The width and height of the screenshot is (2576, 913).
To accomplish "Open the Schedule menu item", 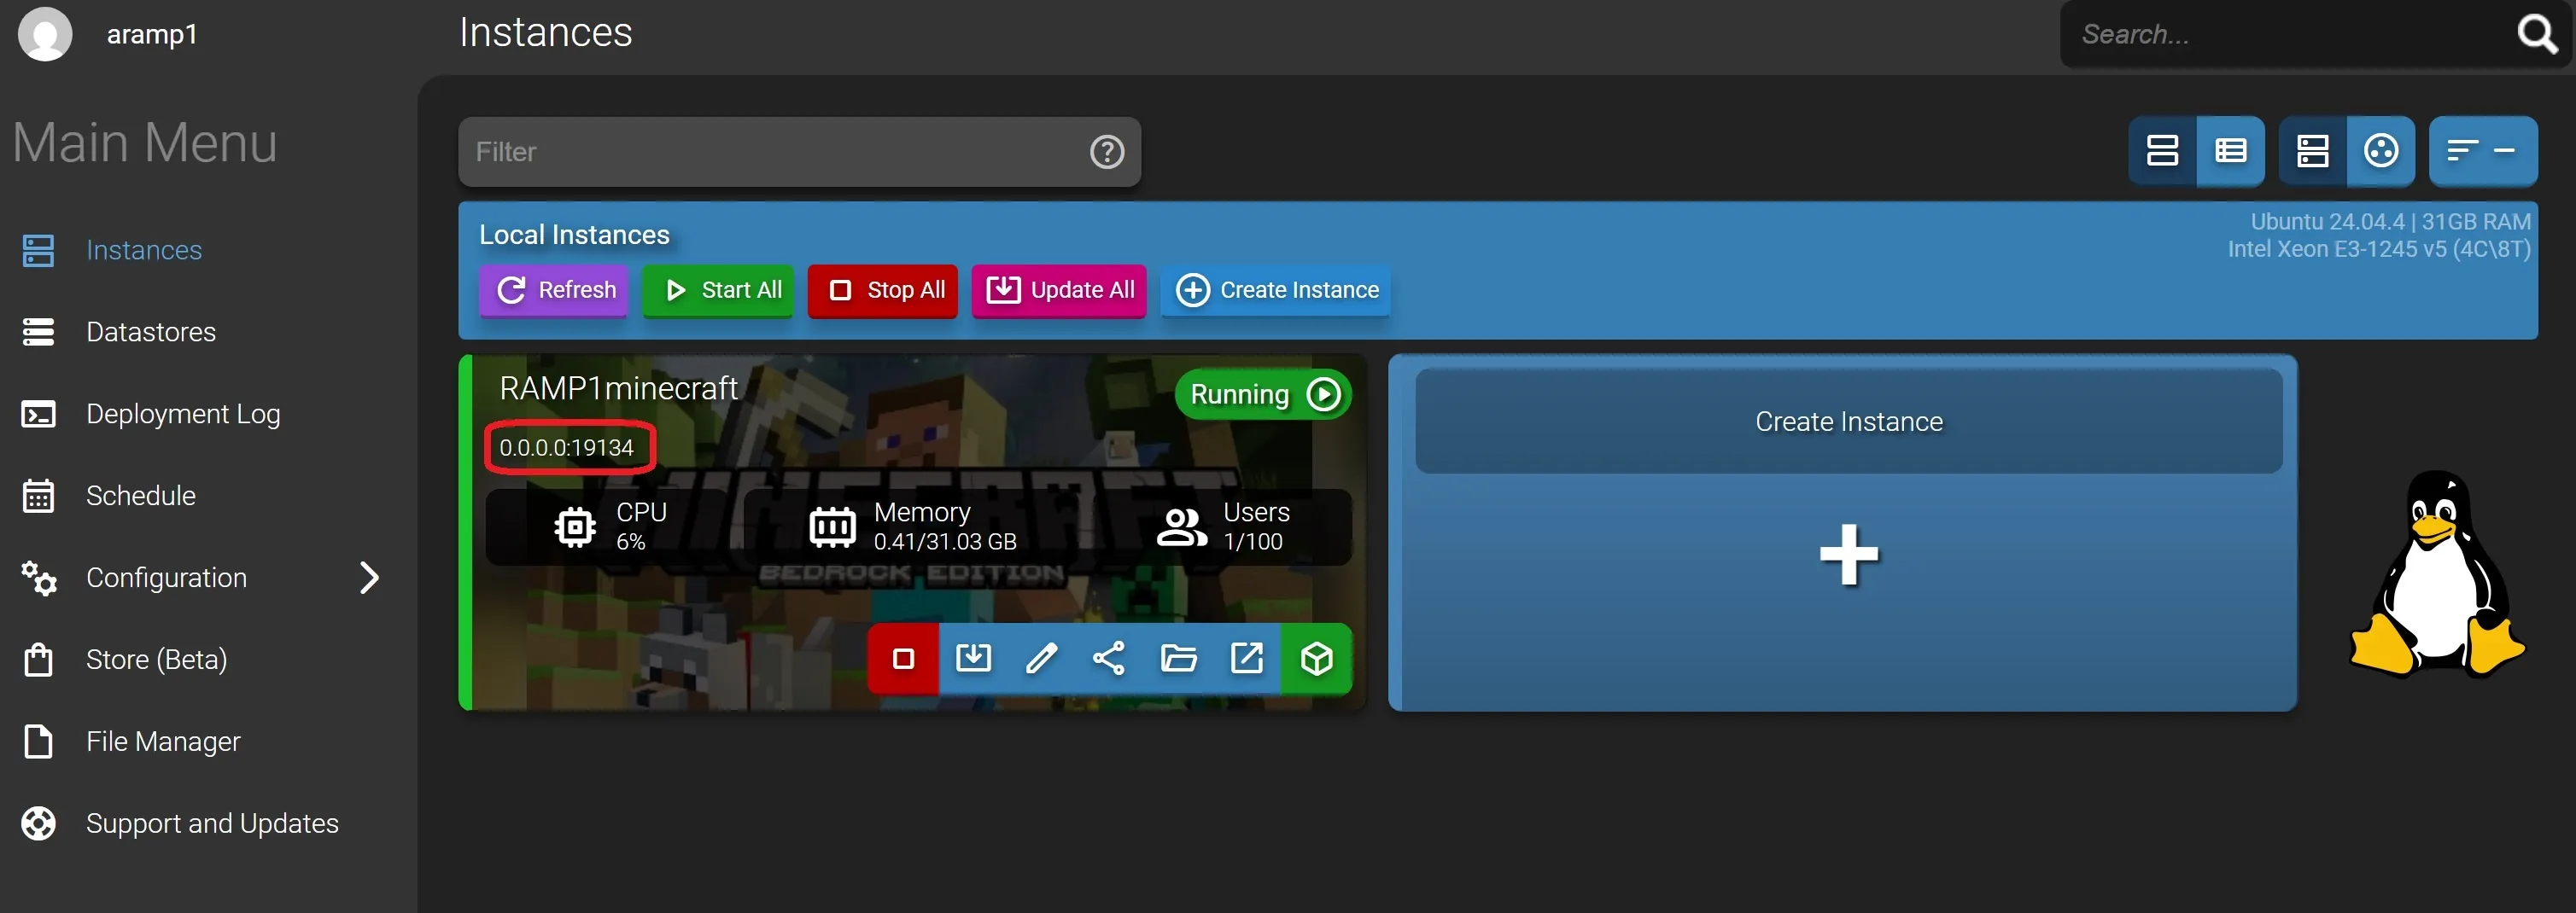I will (141, 496).
